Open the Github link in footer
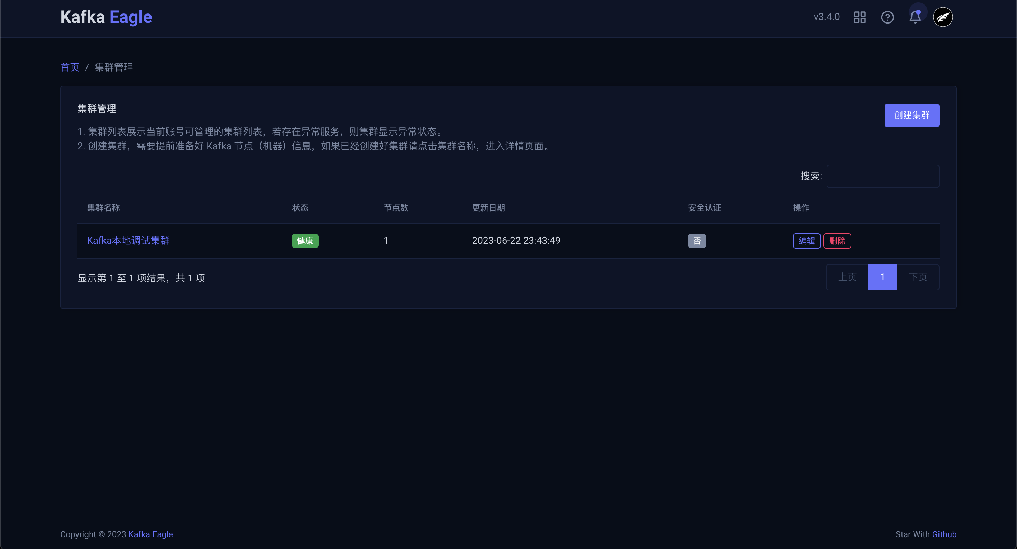 pyautogui.click(x=944, y=534)
